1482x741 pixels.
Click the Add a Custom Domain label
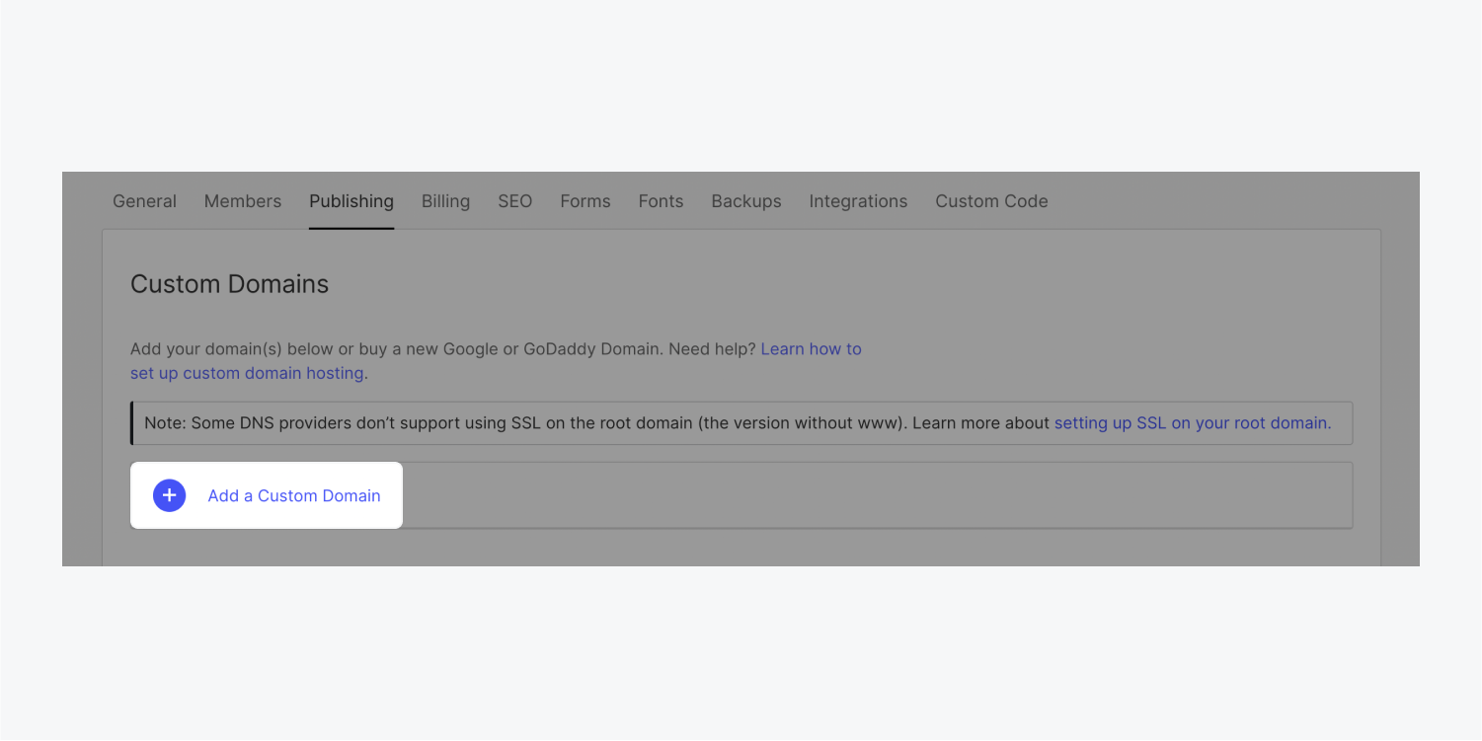coord(293,495)
